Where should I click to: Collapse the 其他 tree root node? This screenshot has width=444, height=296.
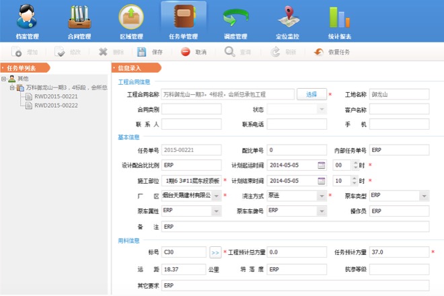pyautogui.click(x=3, y=79)
